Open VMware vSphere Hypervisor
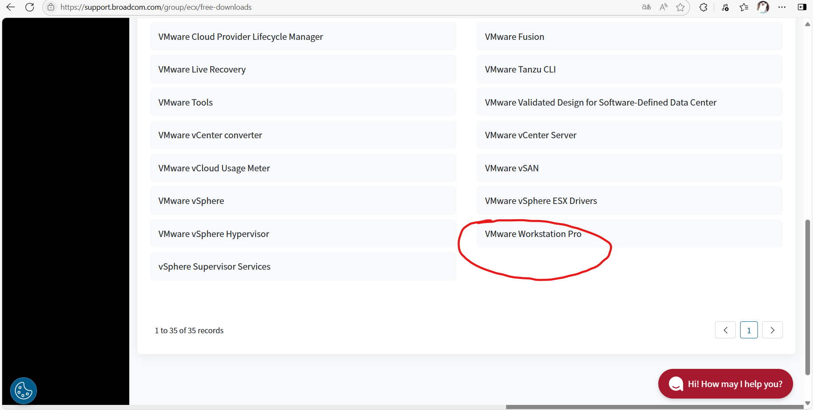The width and height of the screenshot is (813, 410). point(303,234)
